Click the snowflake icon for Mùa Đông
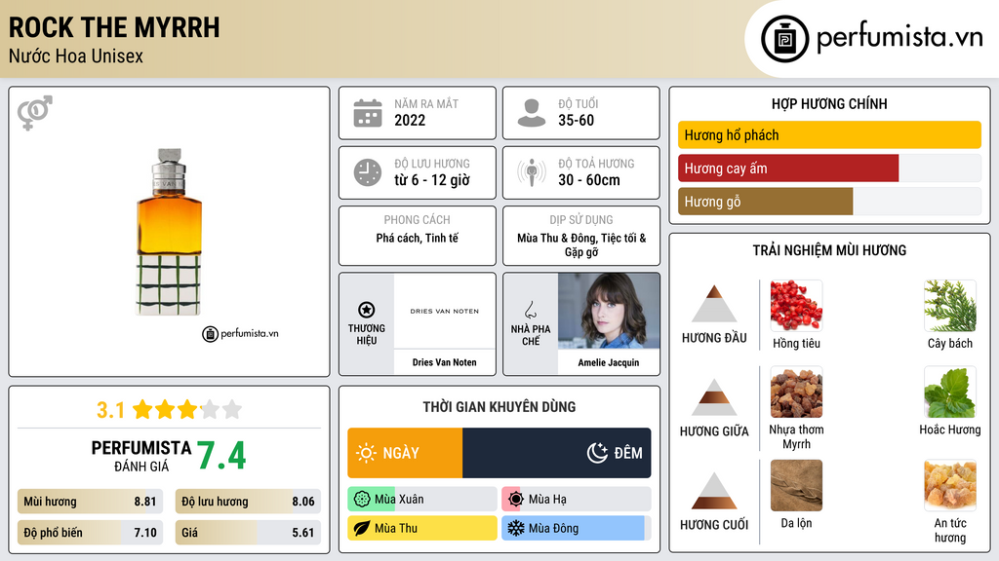Viewport: 999px width, 561px height. [x=516, y=529]
